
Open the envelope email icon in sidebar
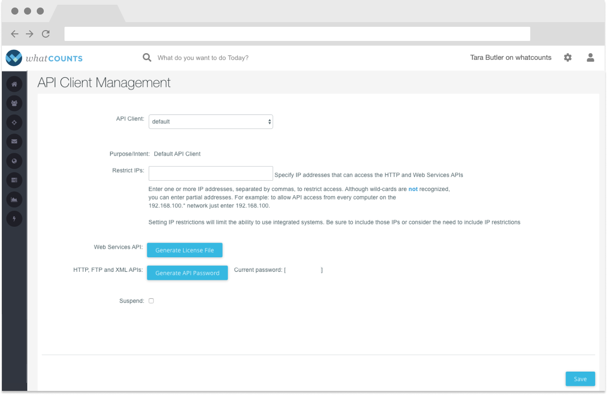coord(14,142)
